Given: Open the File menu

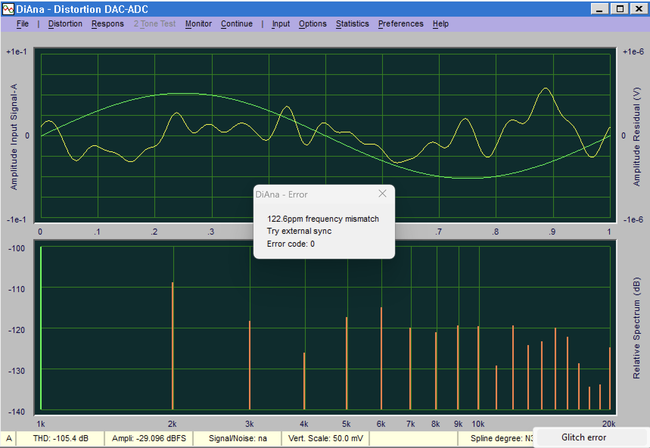Looking at the screenshot, I should 23,24.
